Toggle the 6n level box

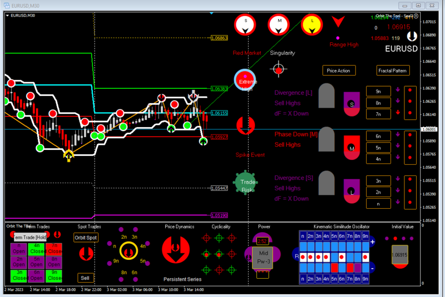coord(378,136)
